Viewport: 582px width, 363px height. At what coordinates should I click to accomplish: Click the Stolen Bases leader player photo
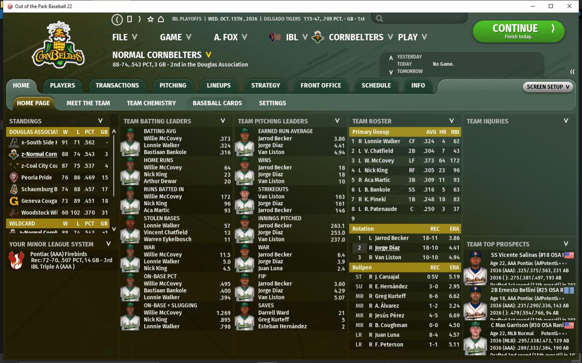(x=130, y=229)
